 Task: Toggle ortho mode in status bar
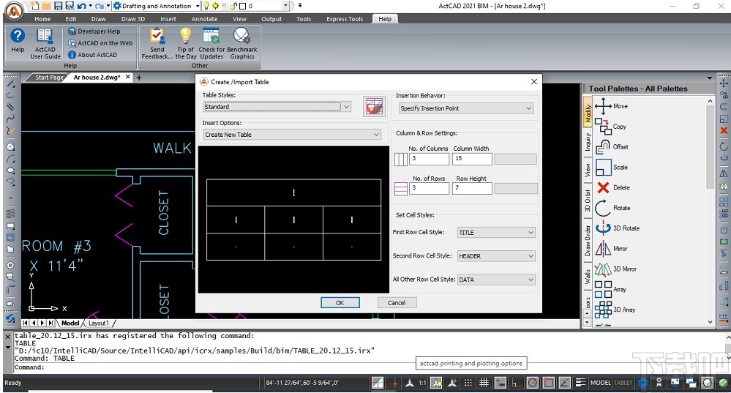pos(516,383)
